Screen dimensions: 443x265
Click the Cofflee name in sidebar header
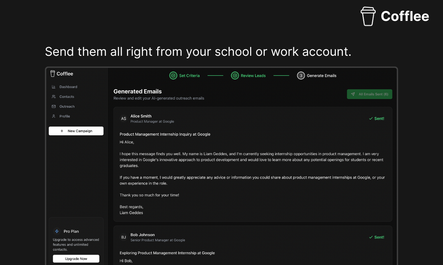(x=65, y=74)
